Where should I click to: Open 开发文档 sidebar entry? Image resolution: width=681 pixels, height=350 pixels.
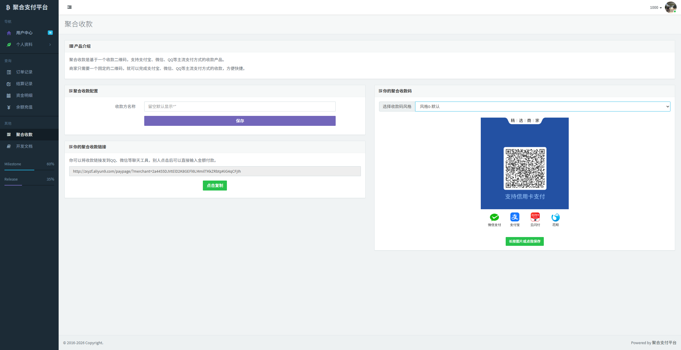[x=24, y=146]
